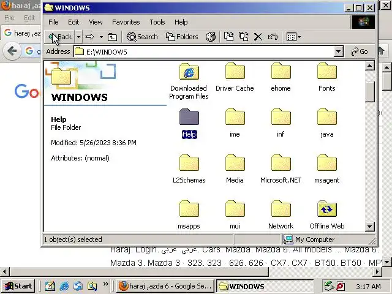
Task: Select the Downloaded Program Files folder
Action: click(x=189, y=81)
